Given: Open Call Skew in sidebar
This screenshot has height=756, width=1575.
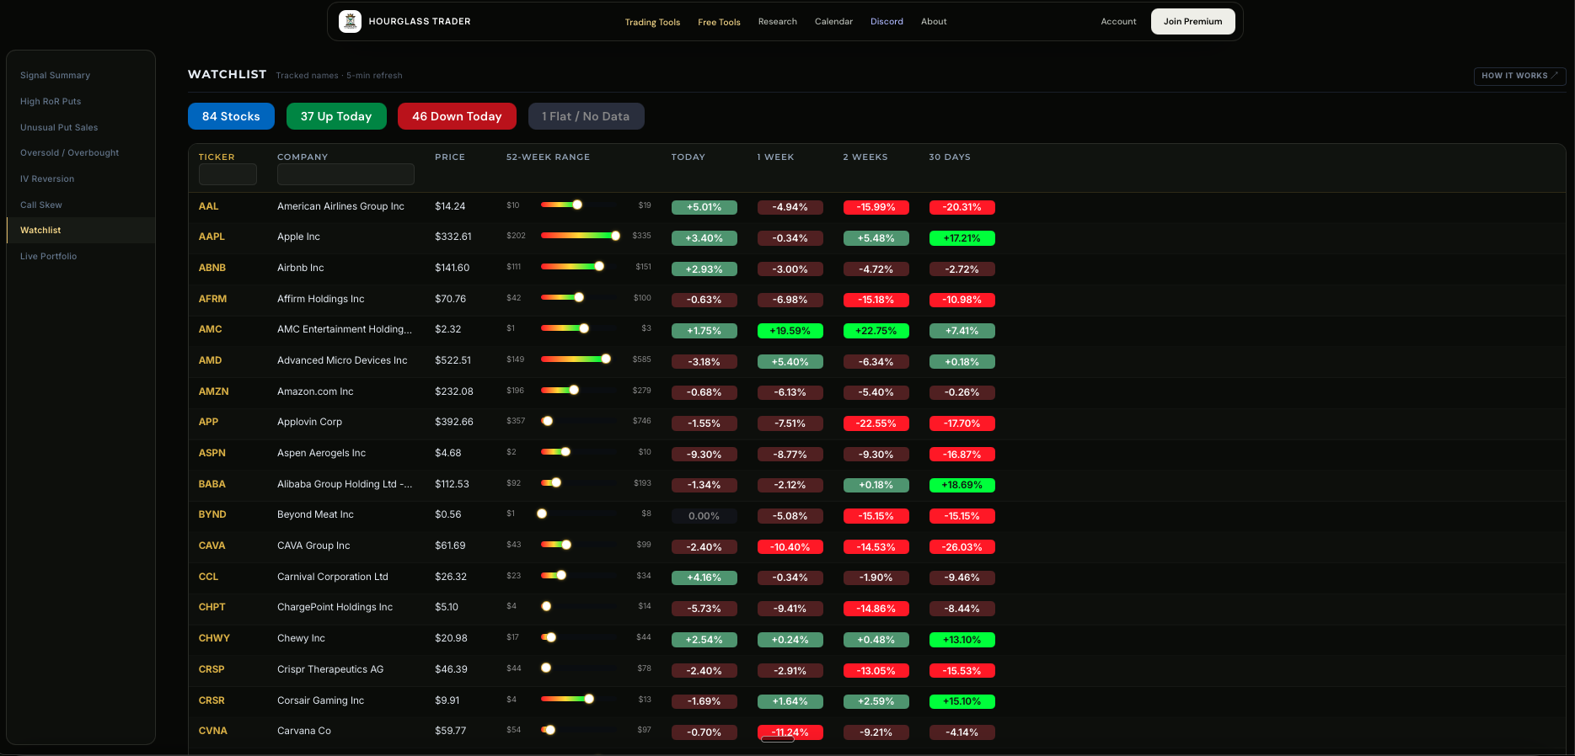Looking at the screenshot, I should click(41, 205).
